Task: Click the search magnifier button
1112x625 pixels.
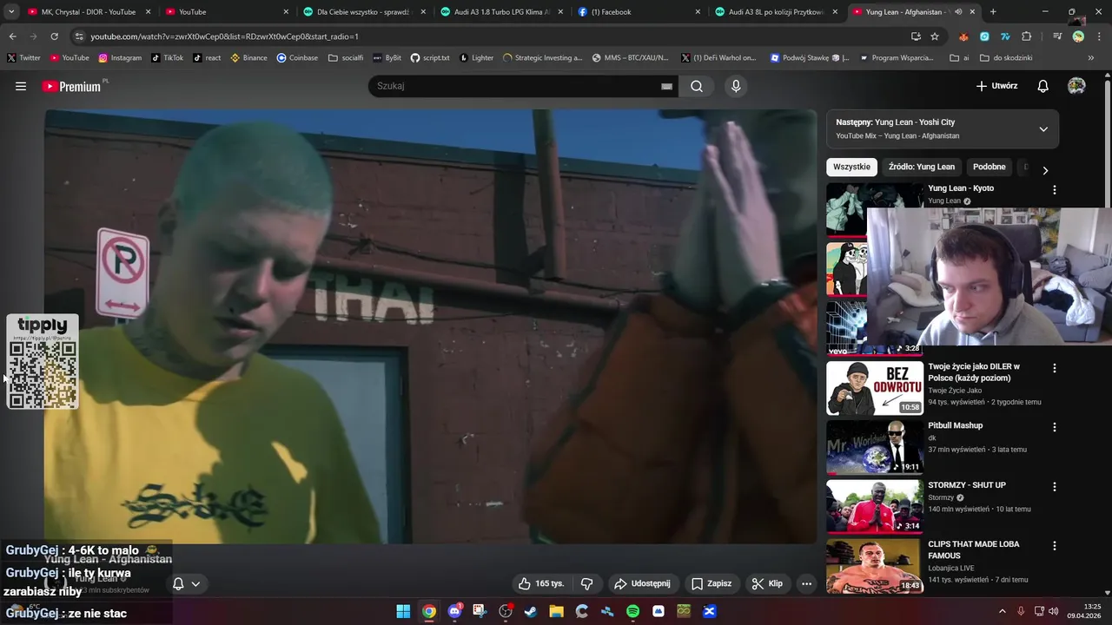Action: (697, 86)
